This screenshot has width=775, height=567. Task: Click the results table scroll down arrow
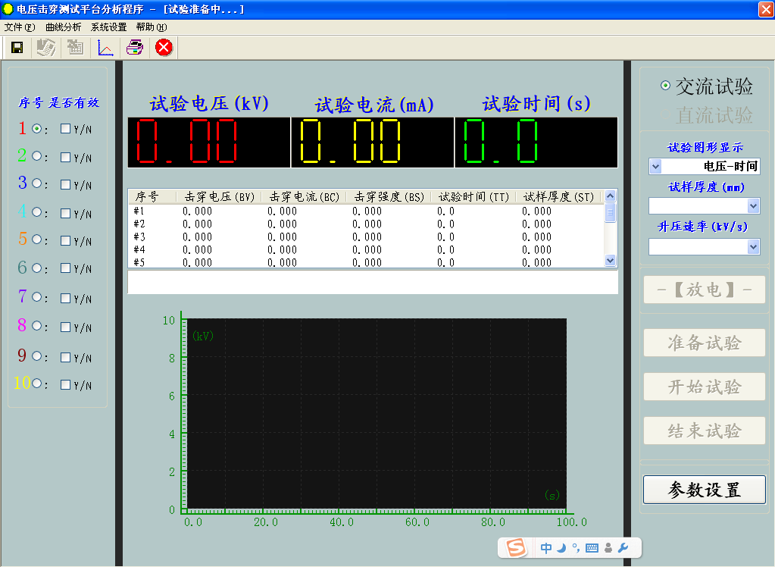coord(611,260)
